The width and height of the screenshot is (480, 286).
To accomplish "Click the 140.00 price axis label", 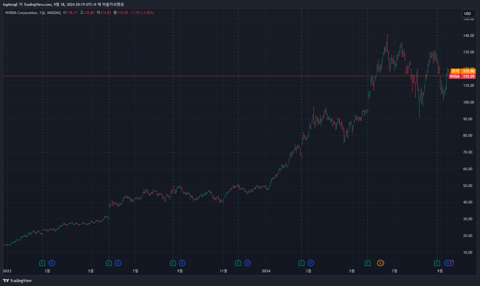I will [469, 36].
